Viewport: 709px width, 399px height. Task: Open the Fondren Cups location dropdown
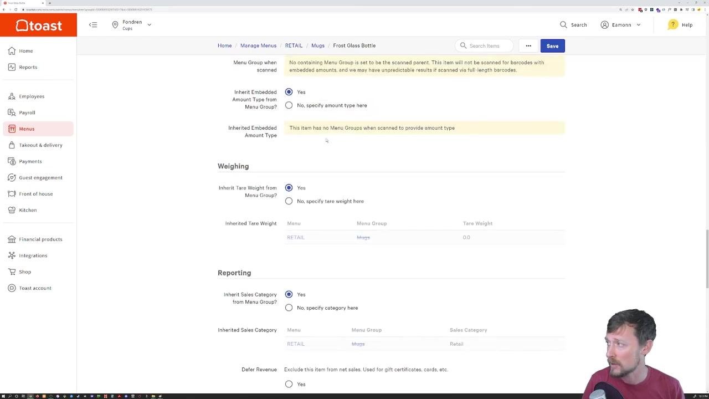click(x=132, y=25)
